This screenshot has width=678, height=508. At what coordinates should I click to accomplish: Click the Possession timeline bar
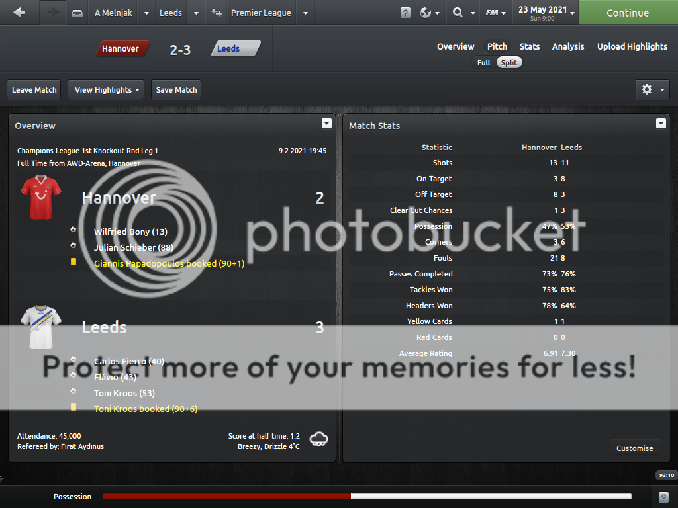coord(367,497)
